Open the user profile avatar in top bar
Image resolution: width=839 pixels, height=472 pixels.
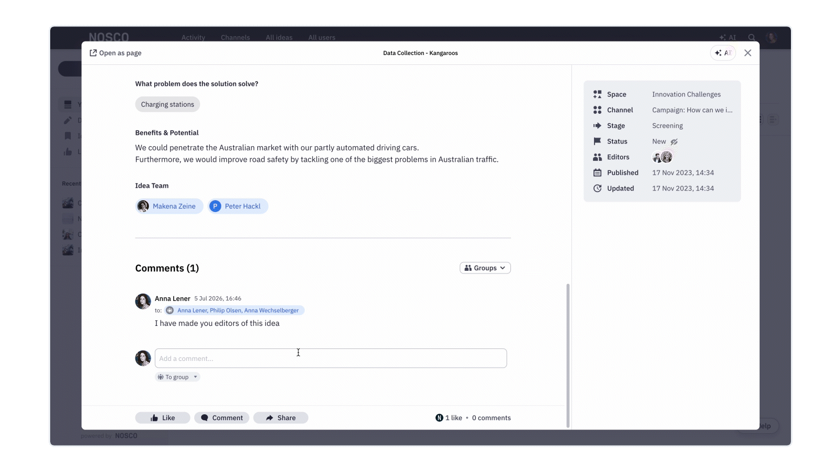[772, 37]
